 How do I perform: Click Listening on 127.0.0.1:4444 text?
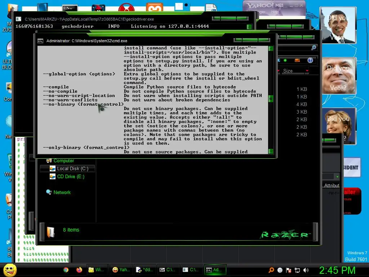pos(170,26)
